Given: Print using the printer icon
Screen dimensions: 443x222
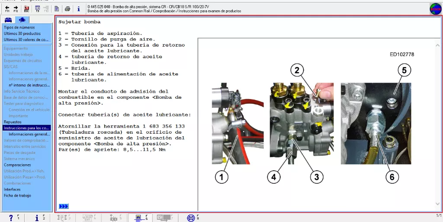Looking at the screenshot, I should pos(67,9).
